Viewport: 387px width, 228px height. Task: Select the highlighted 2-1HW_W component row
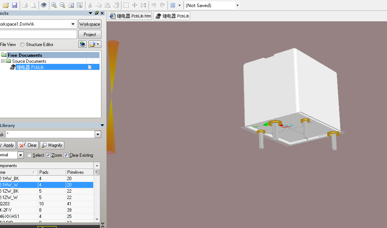[x=47, y=185]
